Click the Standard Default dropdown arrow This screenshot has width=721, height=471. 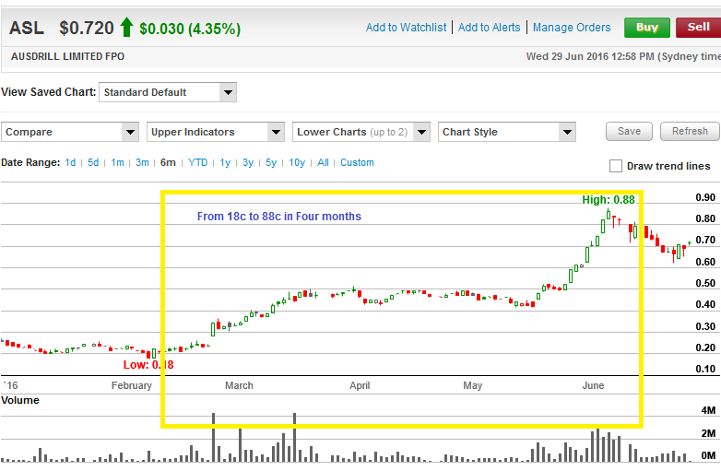[228, 92]
